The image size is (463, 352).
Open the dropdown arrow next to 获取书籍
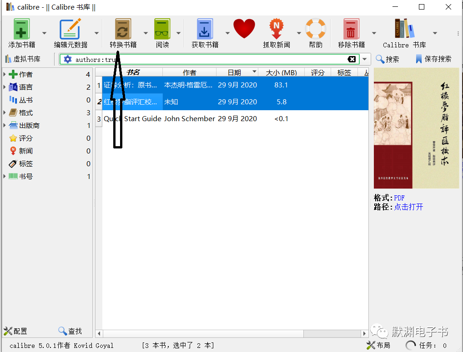point(227,33)
